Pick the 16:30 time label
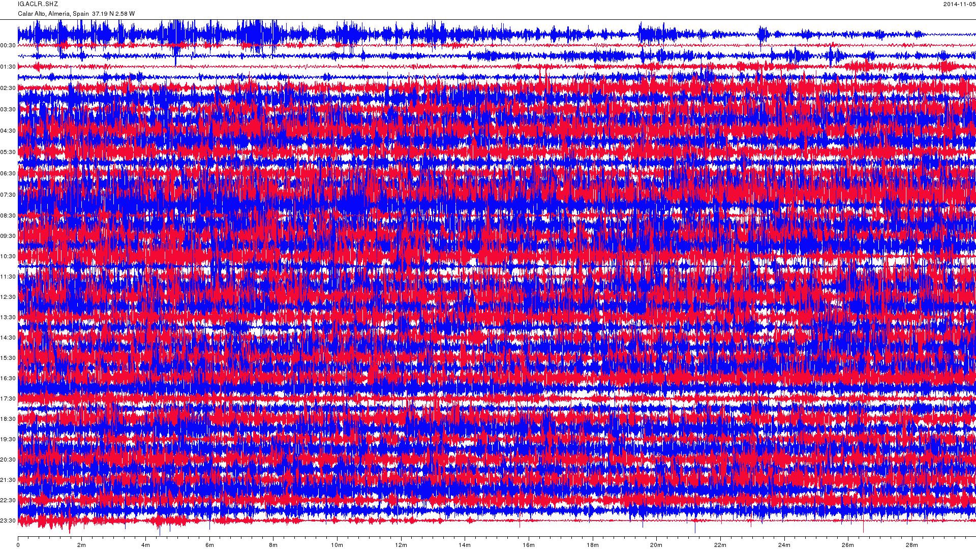 (x=8, y=379)
